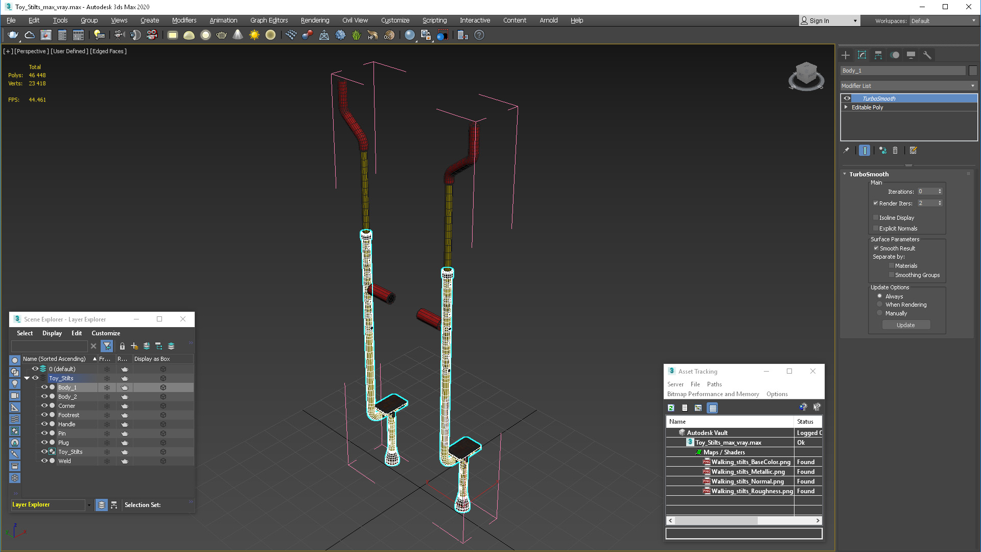Refresh the Asset Tracking list
This screenshot has height=552, width=981.
(x=671, y=408)
